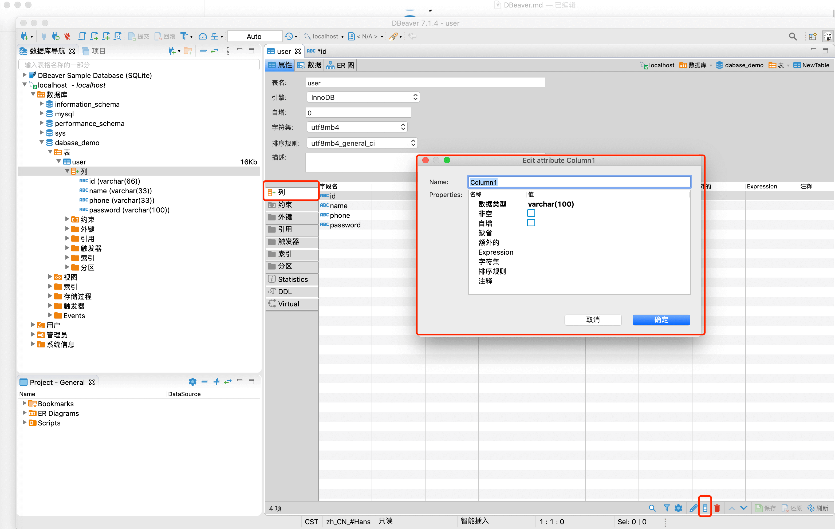Collapse the dabase_demo tree node
Viewport: 835px width, 529px height.
42,143
